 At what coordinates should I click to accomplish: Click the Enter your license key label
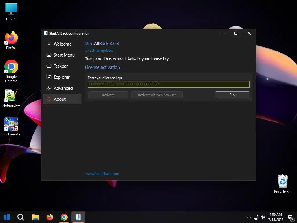click(105, 78)
